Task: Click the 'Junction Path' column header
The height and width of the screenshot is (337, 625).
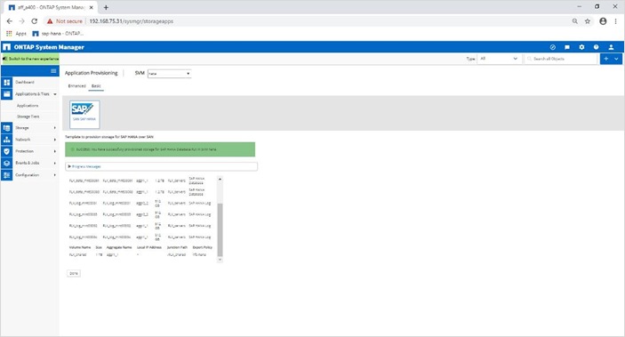Action: tap(177, 247)
